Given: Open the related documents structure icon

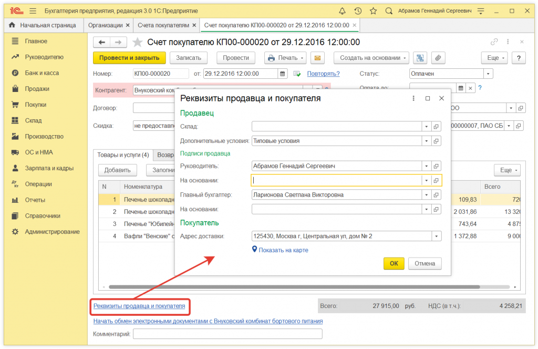Looking at the screenshot, I should point(420,58).
